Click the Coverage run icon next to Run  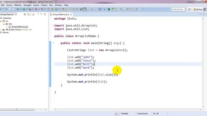tap(30, 9)
